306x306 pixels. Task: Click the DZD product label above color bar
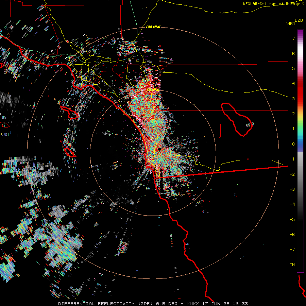[x=299, y=20]
